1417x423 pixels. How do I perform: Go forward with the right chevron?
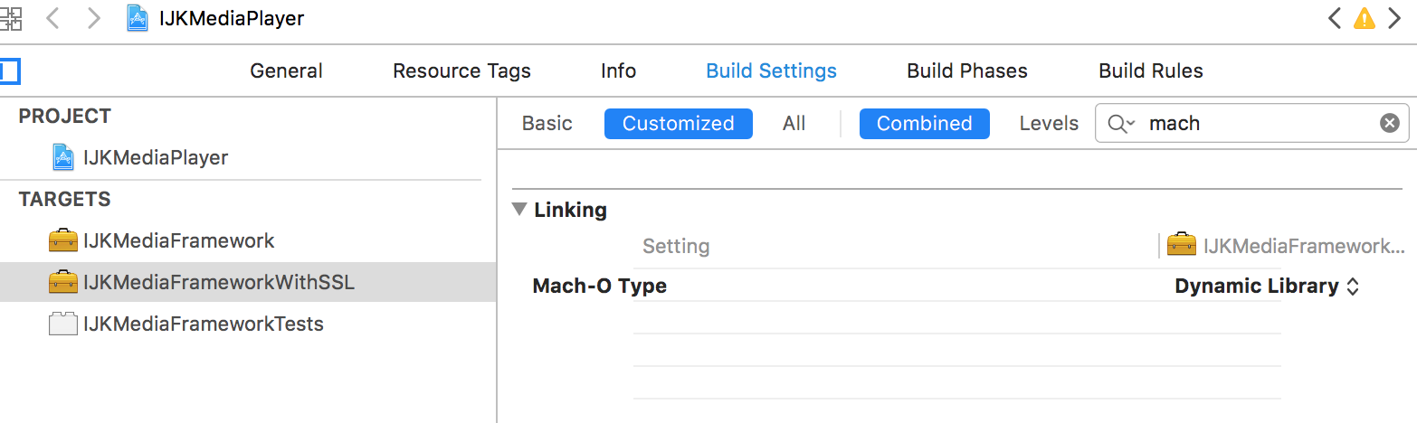pyautogui.click(x=93, y=19)
